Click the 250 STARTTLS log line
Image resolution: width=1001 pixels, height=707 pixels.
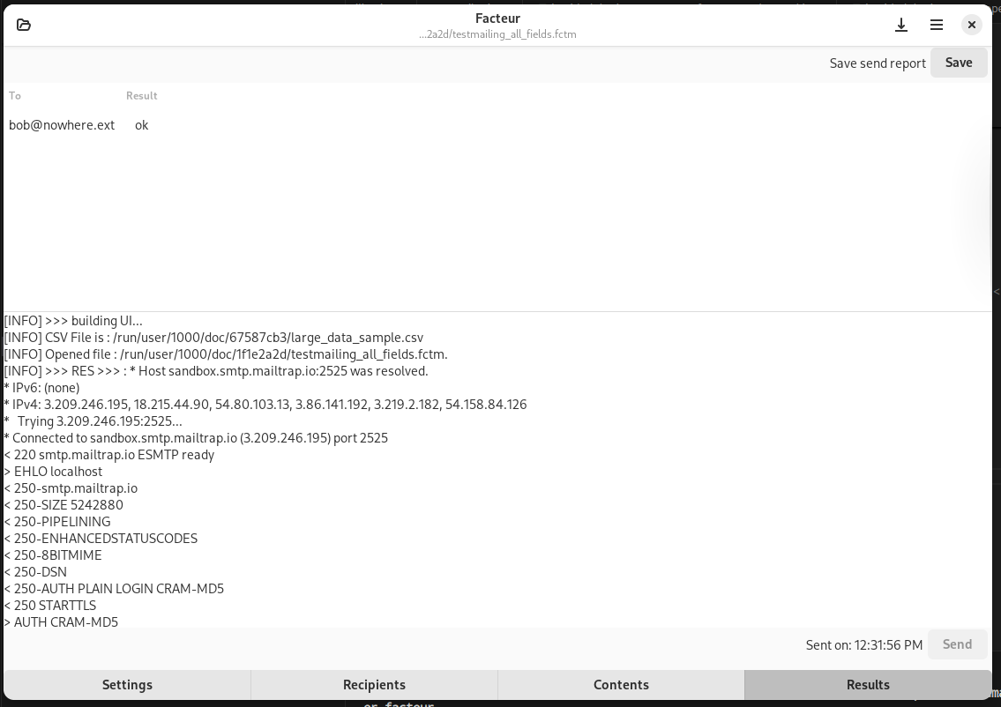coord(49,606)
